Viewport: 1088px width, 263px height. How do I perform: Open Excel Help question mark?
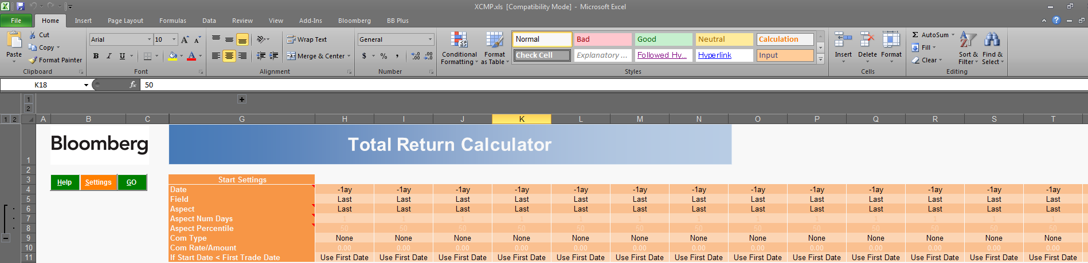pyautogui.click(x=1056, y=20)
